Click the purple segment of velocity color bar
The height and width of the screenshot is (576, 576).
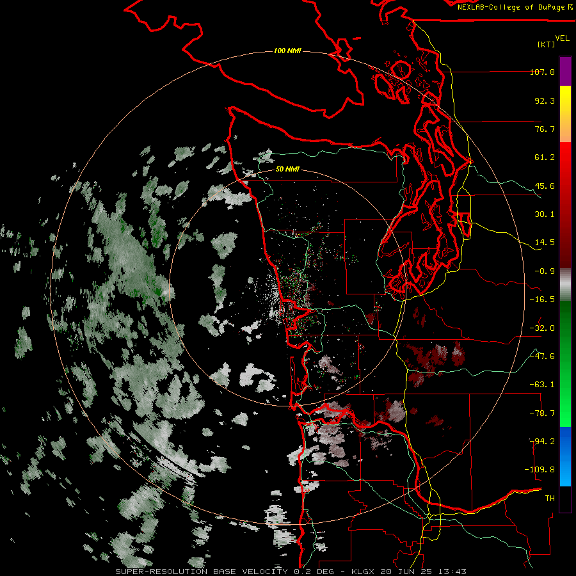[x=565, y=72]
